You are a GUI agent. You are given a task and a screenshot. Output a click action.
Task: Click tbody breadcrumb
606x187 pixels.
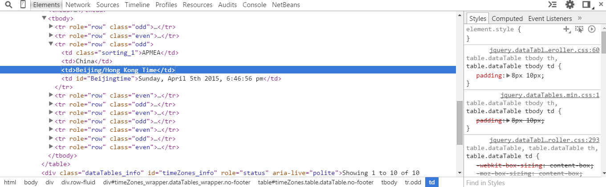pos(389,182)
